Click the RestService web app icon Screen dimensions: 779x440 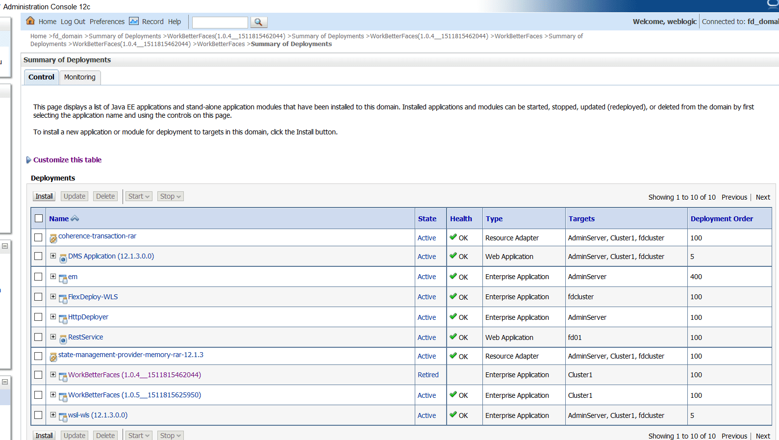pos(63,339)
